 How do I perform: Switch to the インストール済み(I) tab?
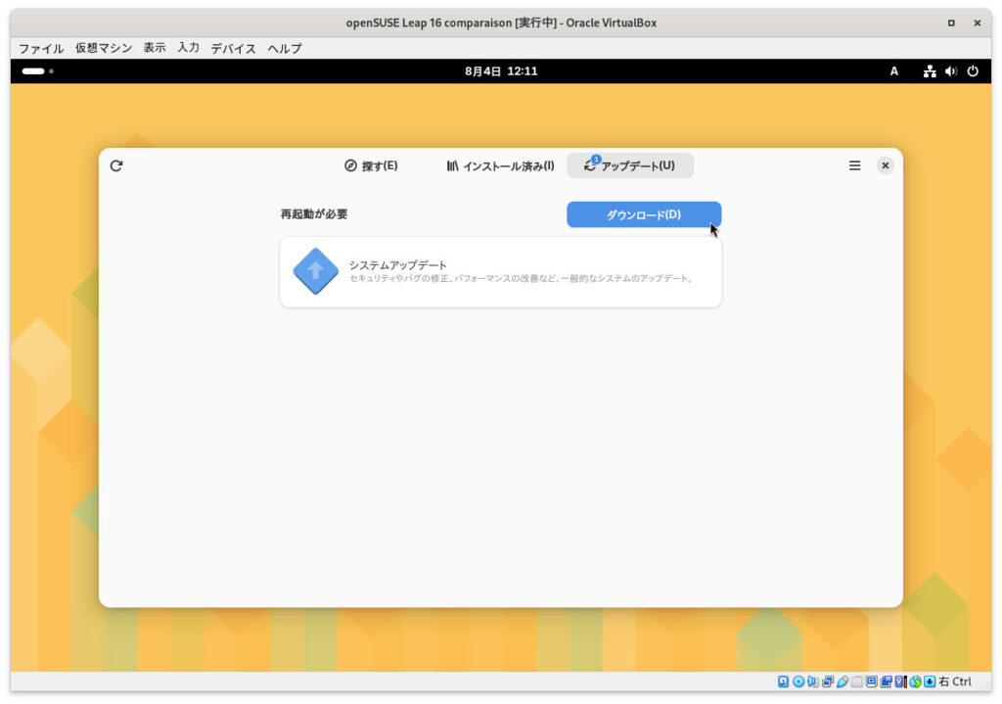click(500, 165)
